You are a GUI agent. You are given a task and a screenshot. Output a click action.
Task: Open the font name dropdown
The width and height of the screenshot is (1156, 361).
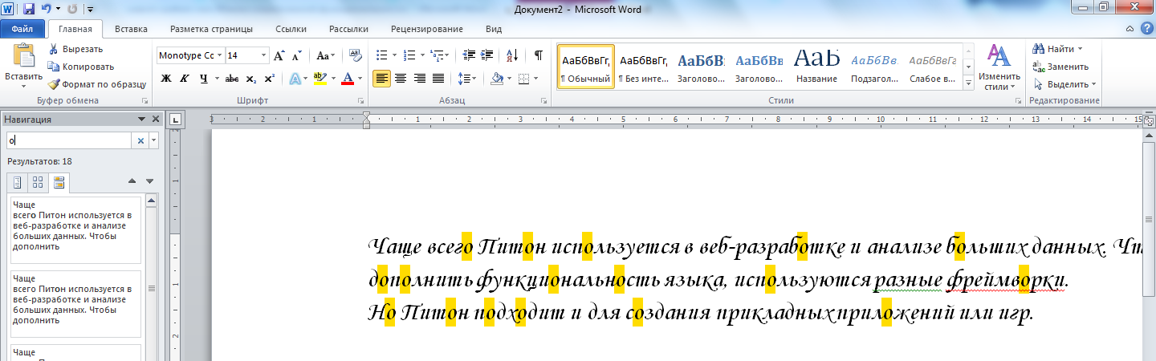coord(219,56)
